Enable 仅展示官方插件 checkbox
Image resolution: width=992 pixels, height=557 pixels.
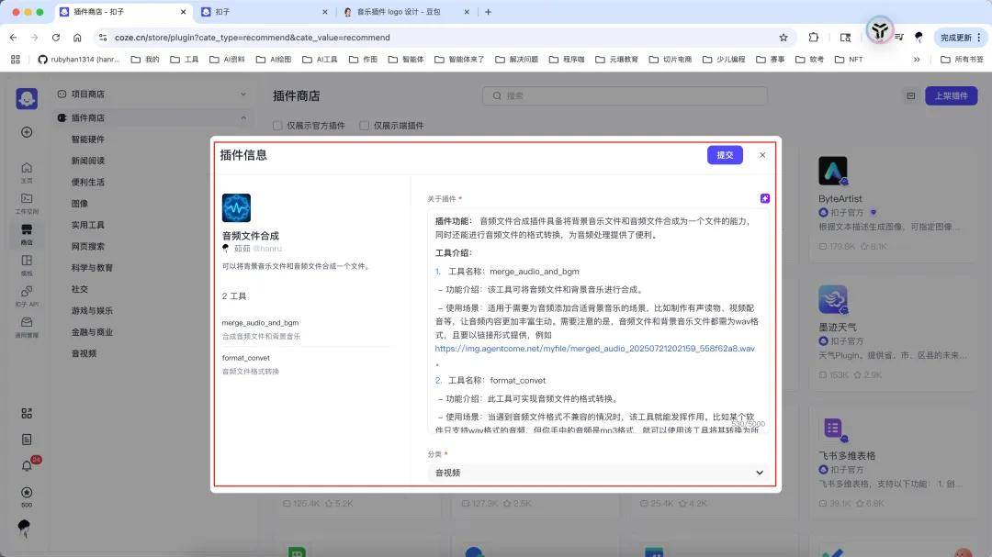(278, 126)
